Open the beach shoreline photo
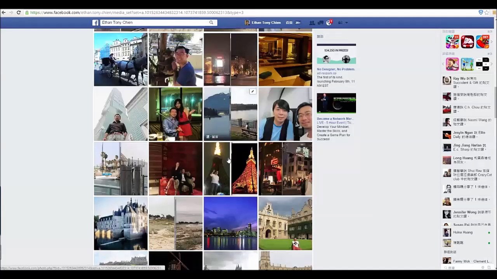 (176, 223)
